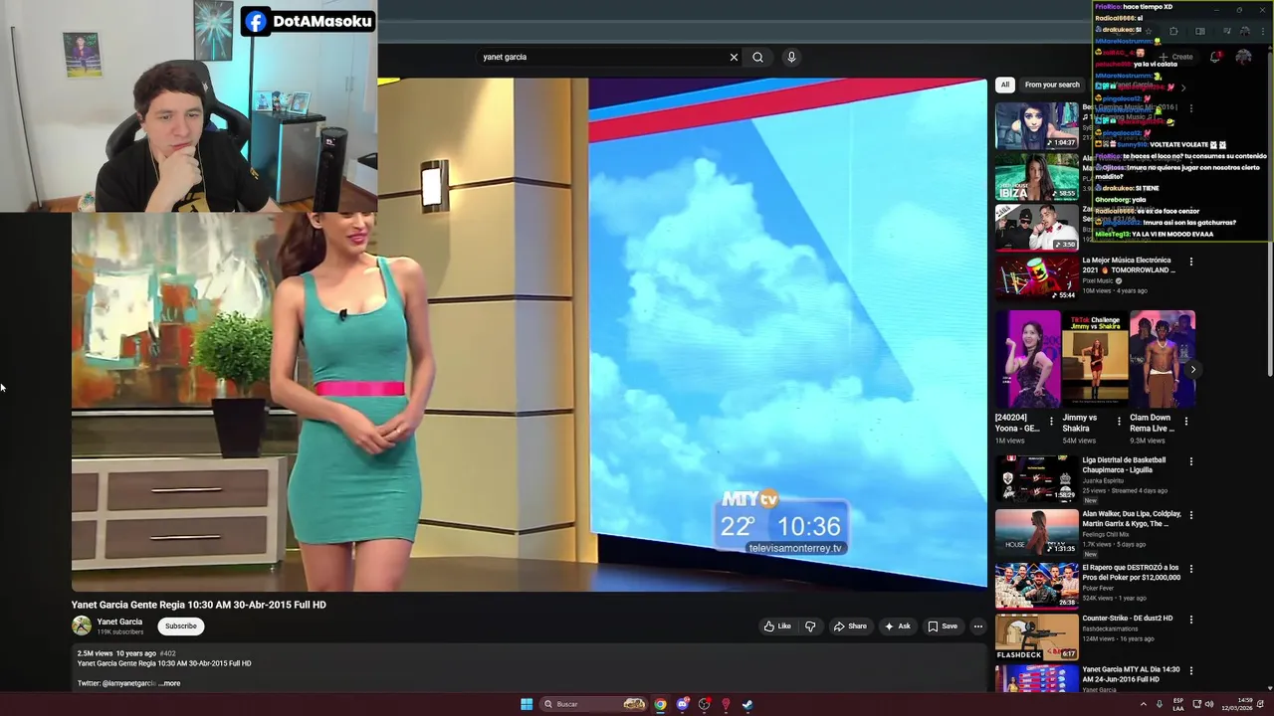Open Alan Walker, Dua Lipa, Coldplay mix title
The image size is (1274, 716).
(1132, 519)
